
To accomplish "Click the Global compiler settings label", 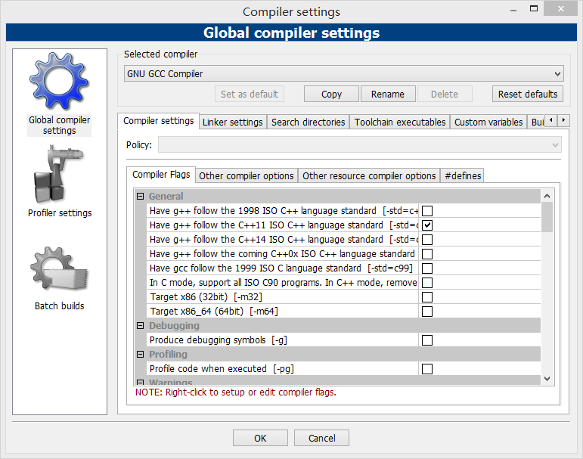I will (59, 126).
